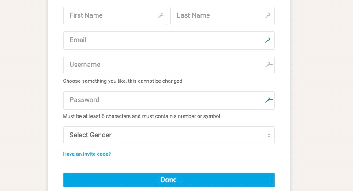The image size is (353, 191).
Task: Open the Have an invite code link
Action: point(86,154)
